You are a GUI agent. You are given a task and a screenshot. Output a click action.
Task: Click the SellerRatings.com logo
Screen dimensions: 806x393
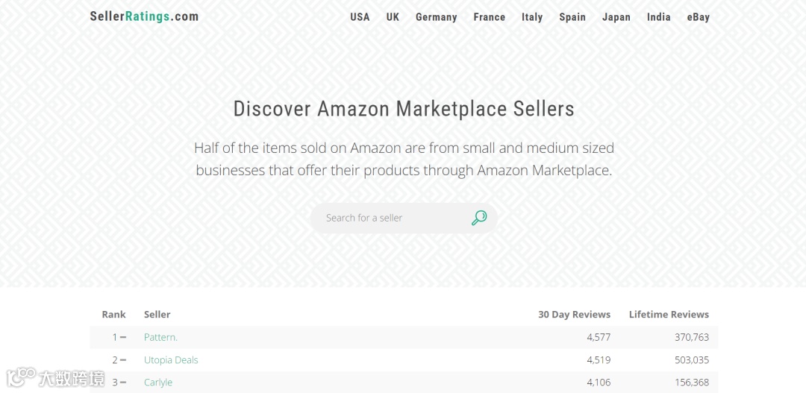(144, 16)
